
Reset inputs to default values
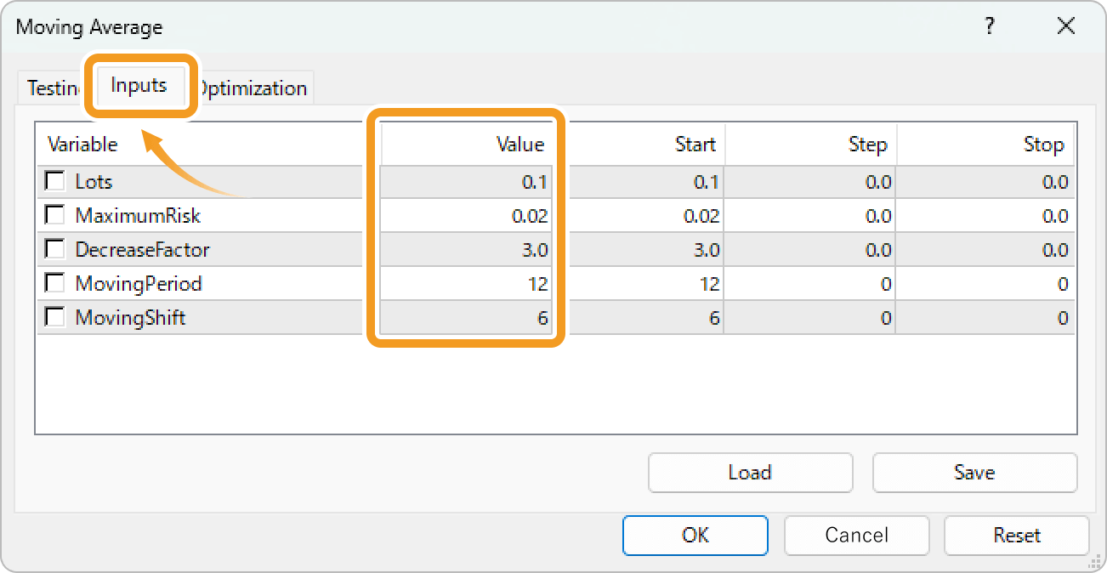(1016, 536)
